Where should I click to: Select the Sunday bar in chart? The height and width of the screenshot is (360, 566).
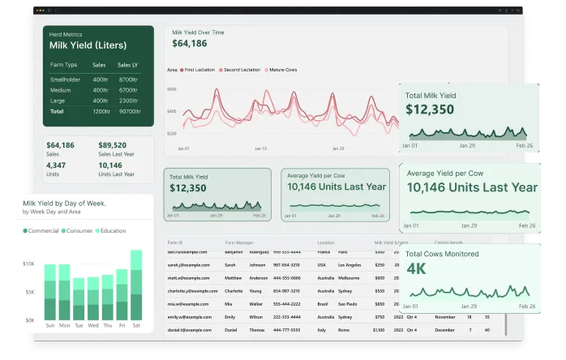[x=50, y=291]
